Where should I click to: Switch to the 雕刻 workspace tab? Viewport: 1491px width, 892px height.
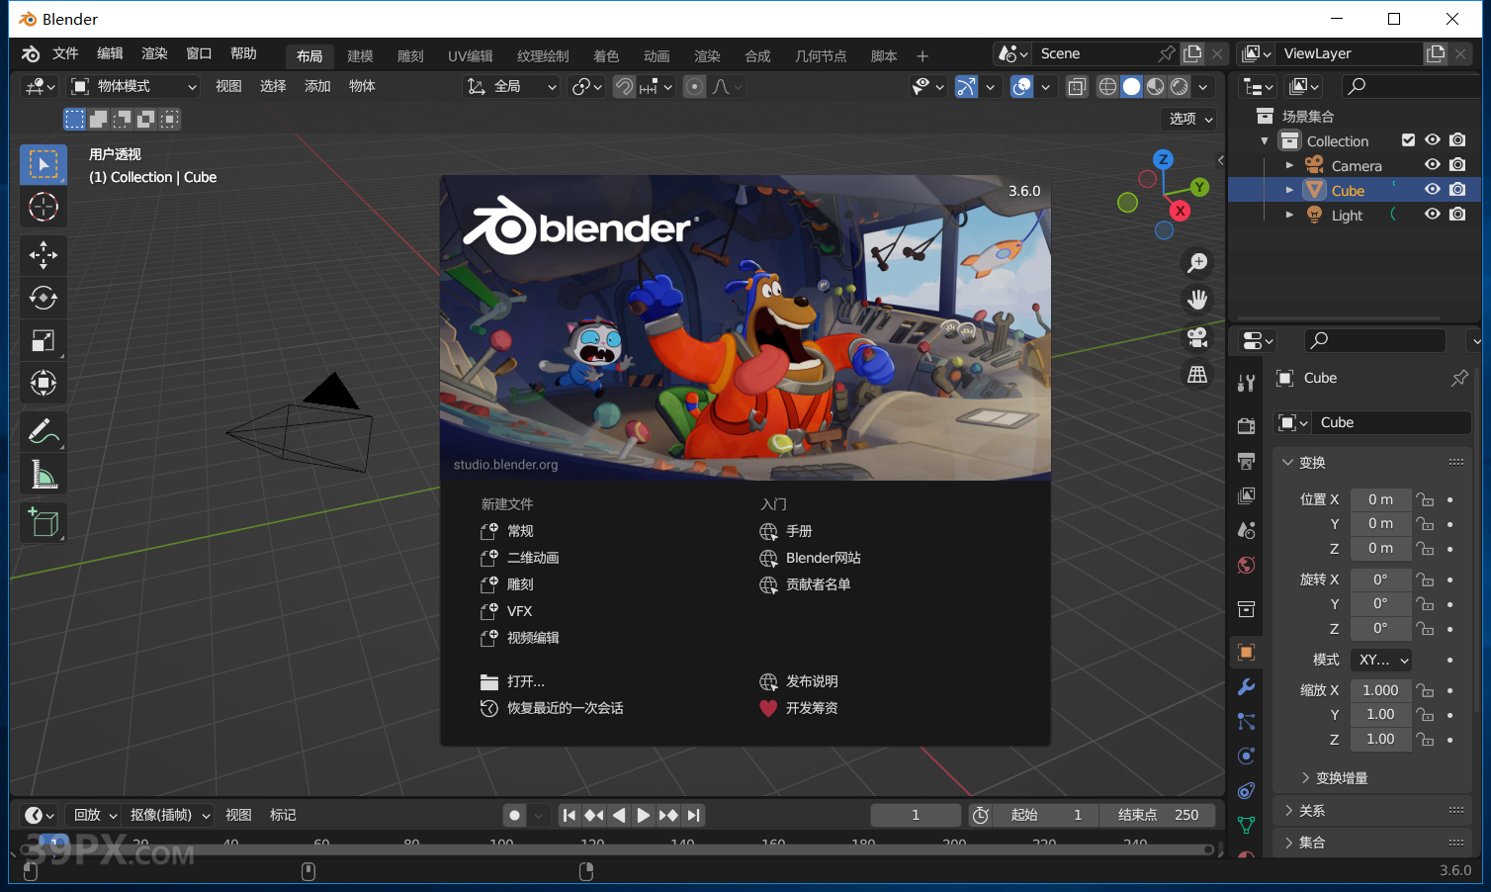410,55
